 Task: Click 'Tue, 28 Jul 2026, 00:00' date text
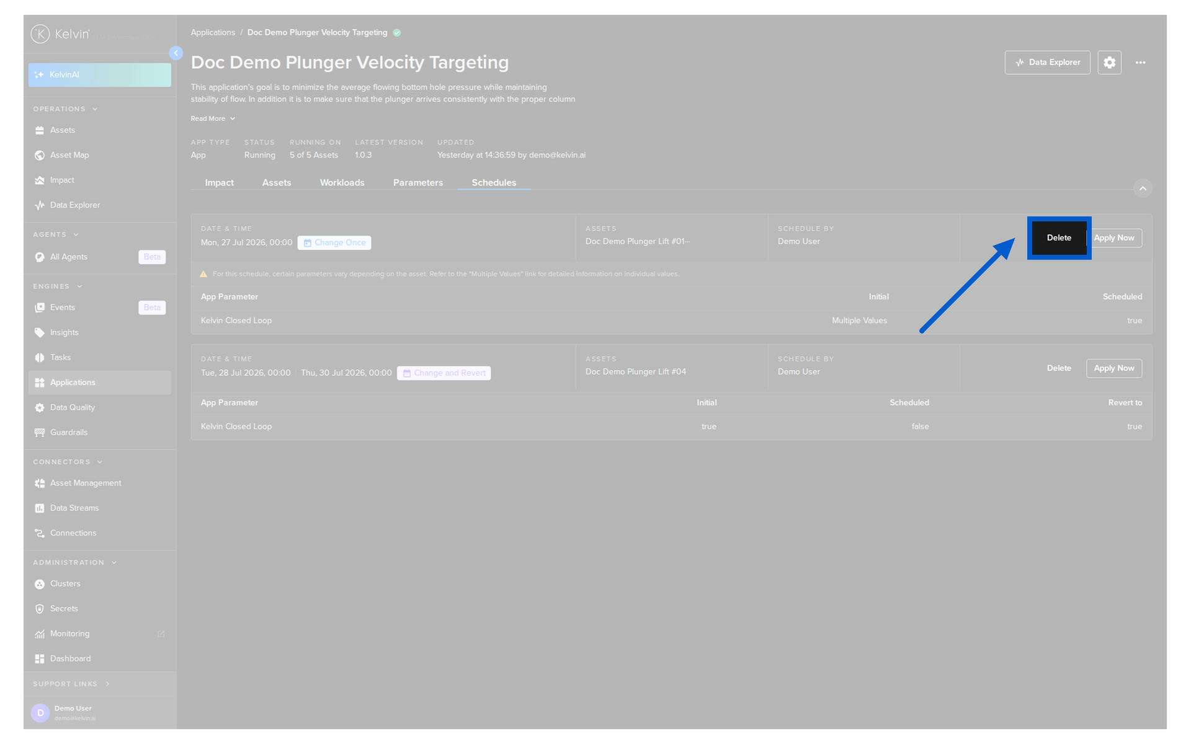(246, 373)
